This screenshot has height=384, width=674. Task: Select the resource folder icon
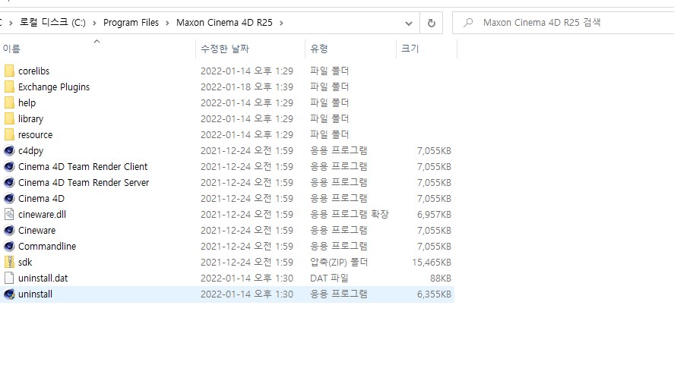(x=9, y=134)
